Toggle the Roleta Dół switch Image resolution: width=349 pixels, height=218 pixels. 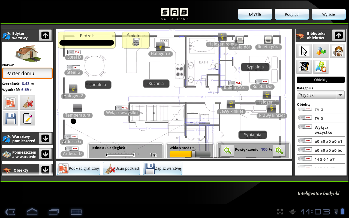click(262, 81)
